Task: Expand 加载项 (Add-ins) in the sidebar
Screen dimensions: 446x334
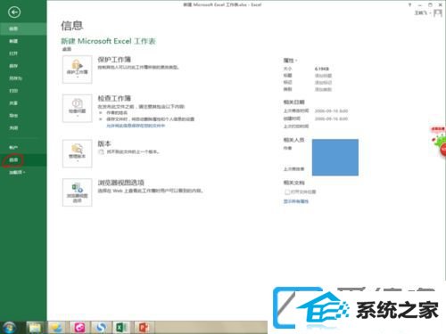Action: point(23,173)
